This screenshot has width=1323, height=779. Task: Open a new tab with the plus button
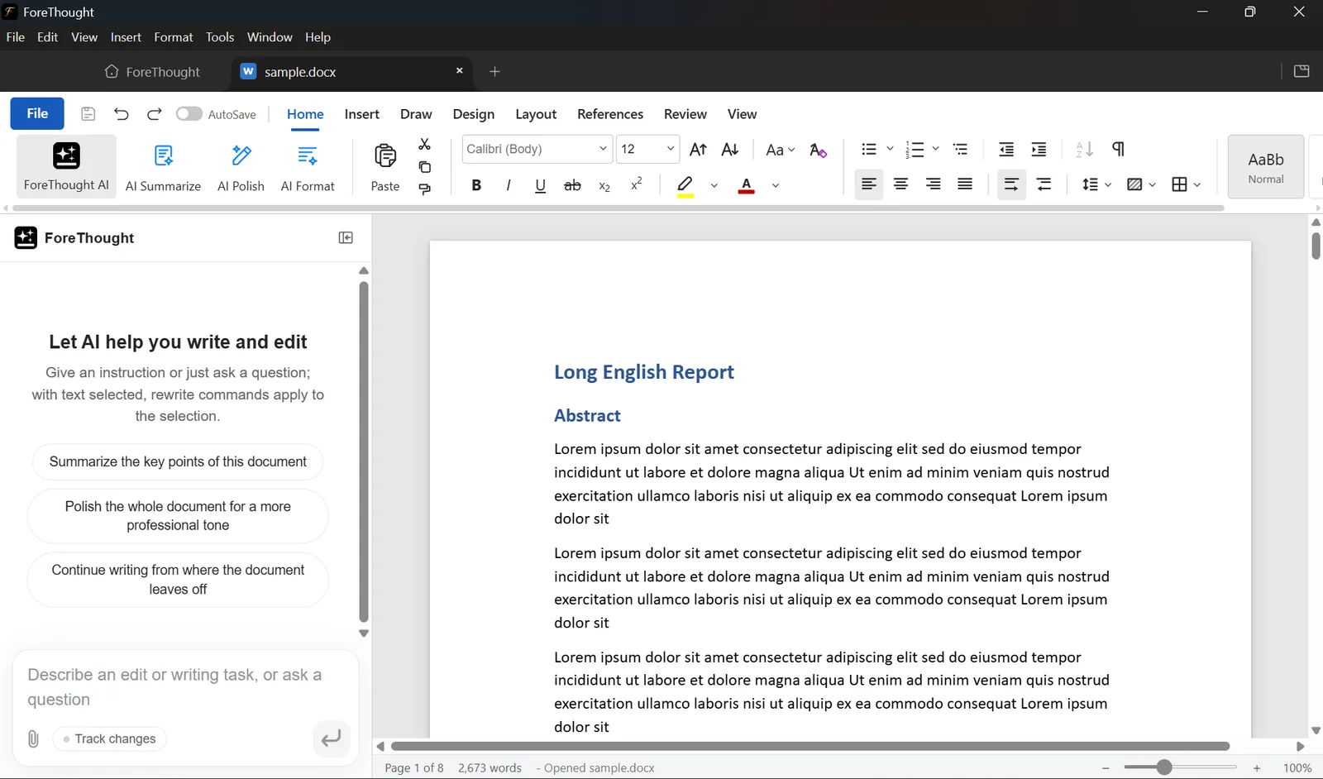point(494,71)
